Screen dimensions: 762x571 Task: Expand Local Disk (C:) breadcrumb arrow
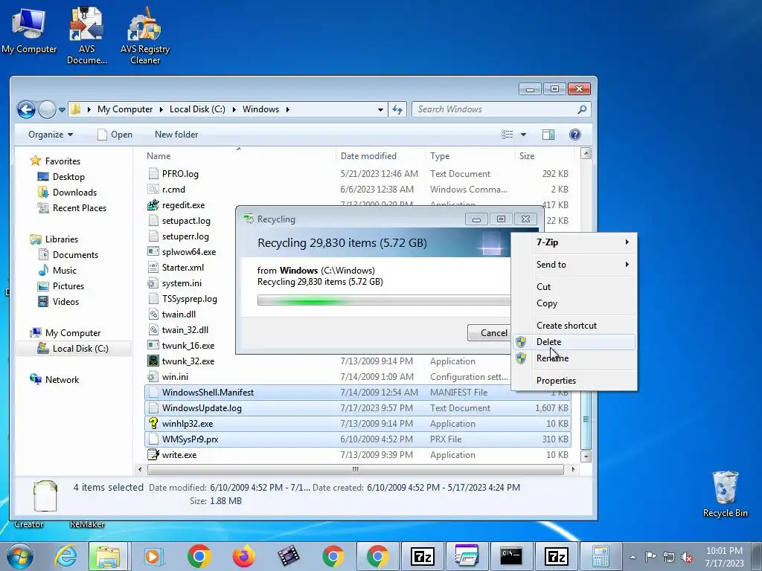point(234,109)
